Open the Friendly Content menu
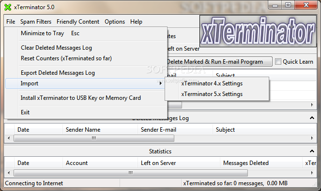 click(78, 22)
